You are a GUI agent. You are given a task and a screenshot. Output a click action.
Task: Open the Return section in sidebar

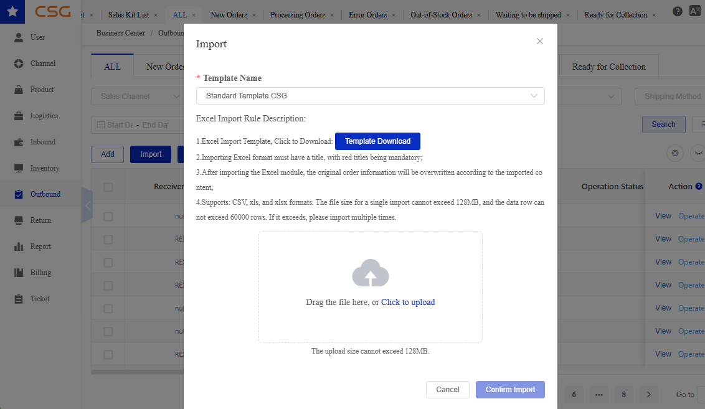40,220
